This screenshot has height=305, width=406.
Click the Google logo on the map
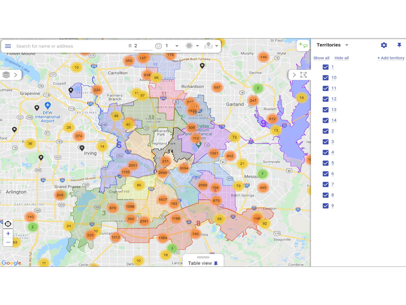[x=11, y=263]
